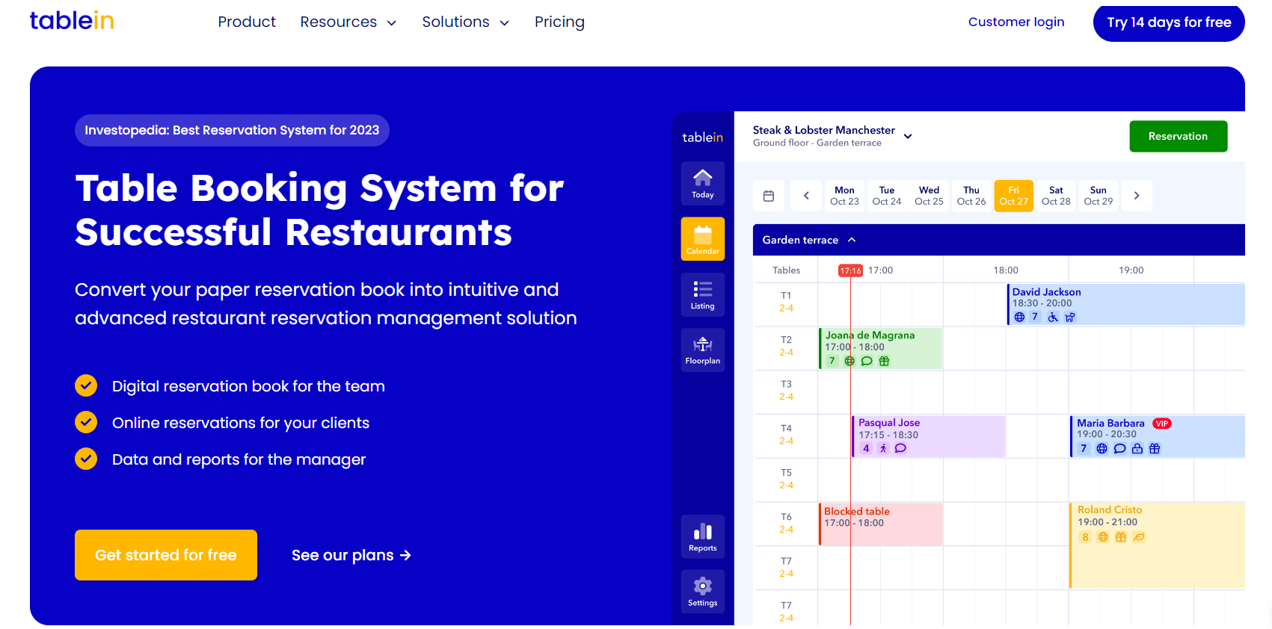This screenshot has height=629, width=1272.
Task: Open David Jackson 18:30 reservation
Action: click(1125, 304)
